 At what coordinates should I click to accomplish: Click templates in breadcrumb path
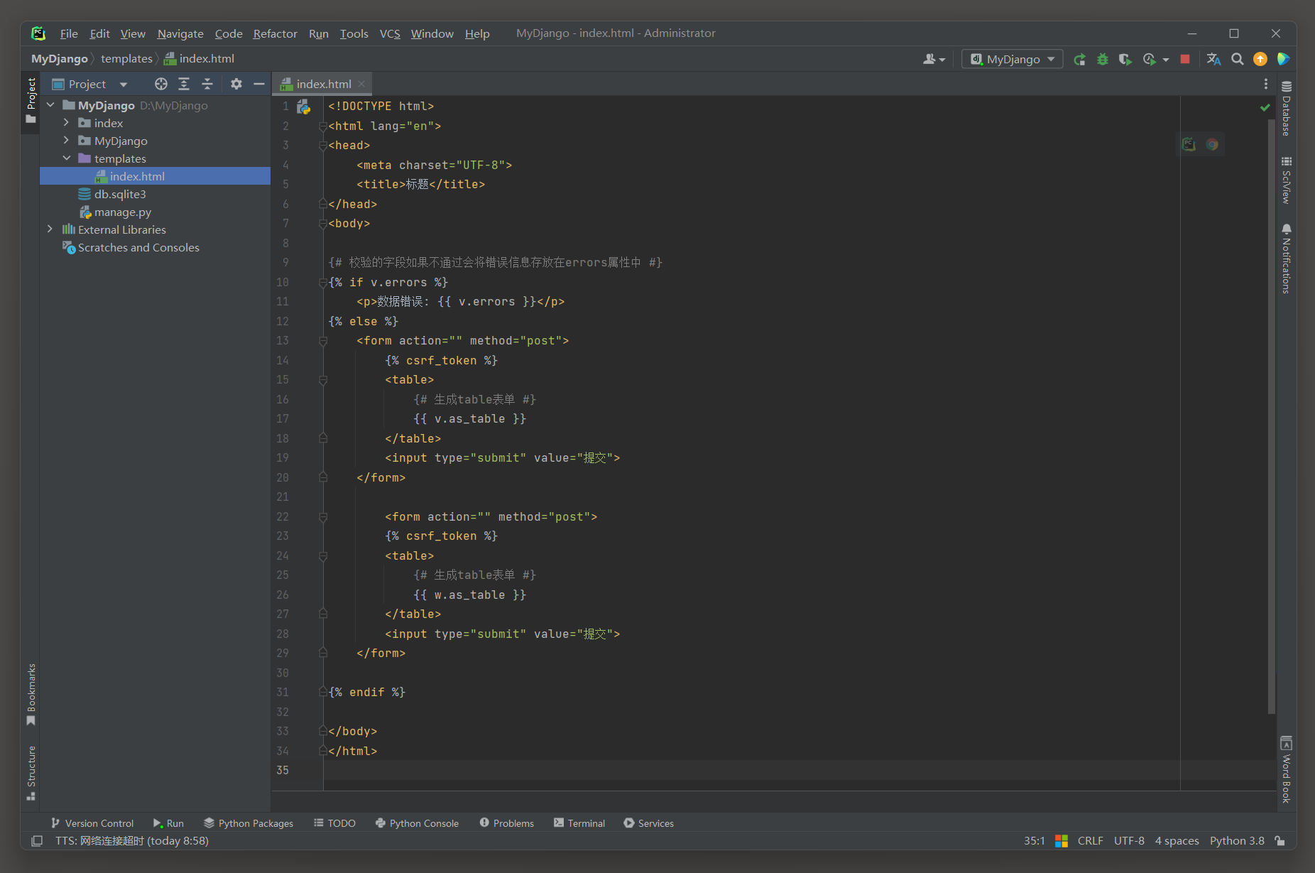(x=126, y=59)
